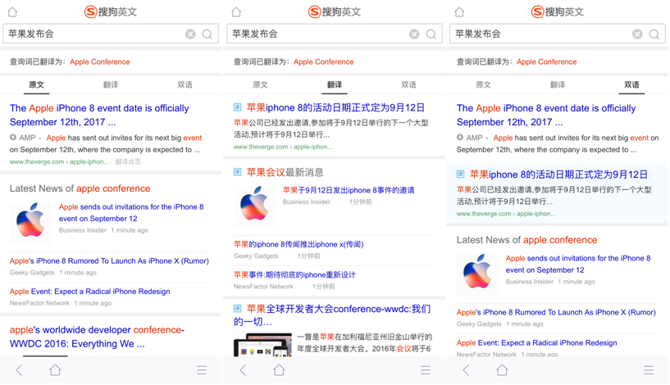Tap bottom home button in right panel
Viewport: 670px width, 385px height.
click(502, 370)
